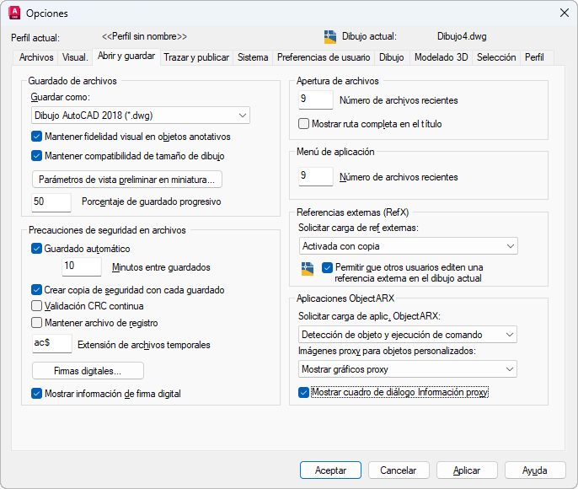
Task: Toggle Guardado automático checkbox
Action: pyautogui.click(x=36, y=249)
